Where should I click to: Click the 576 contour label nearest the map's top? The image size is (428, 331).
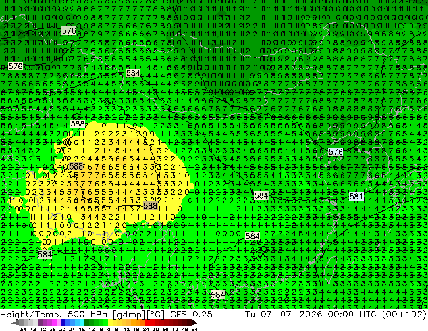pos(69,30)
